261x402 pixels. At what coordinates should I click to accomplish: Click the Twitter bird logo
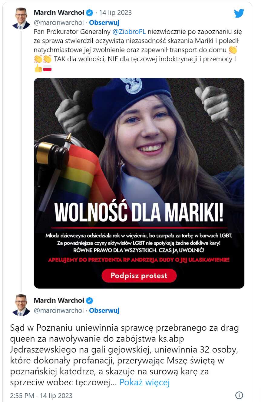[x=239, y=13]
